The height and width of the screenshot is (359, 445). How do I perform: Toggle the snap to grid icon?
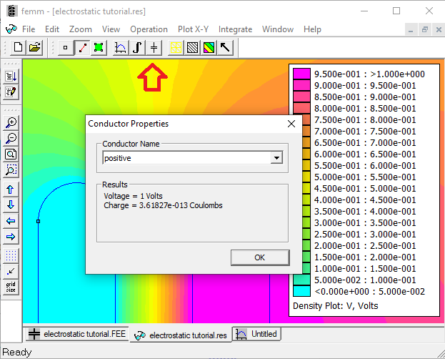click(11, 272)
